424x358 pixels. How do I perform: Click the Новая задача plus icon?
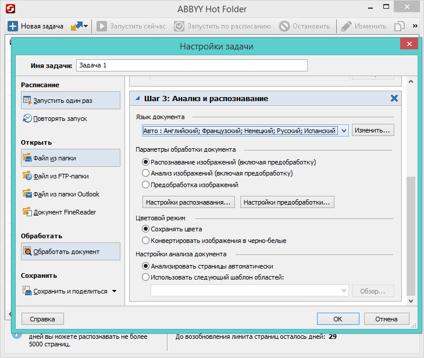pyautogui.click(x=13, y=26)
